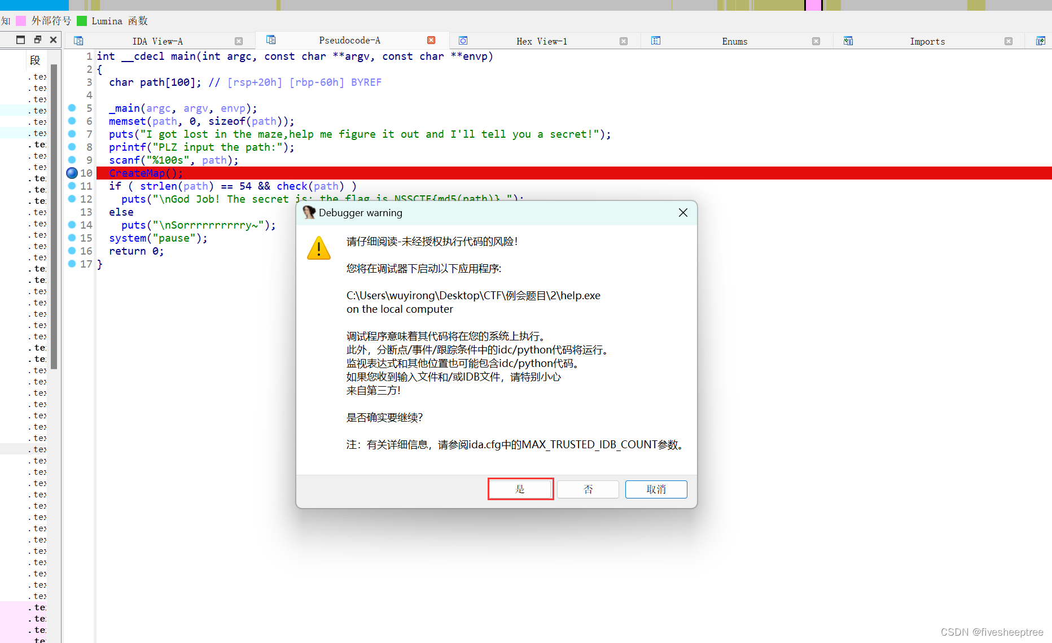Click the IDA View-A tab icon
This screenshot has width=1052, height=643.
[79, 41]
